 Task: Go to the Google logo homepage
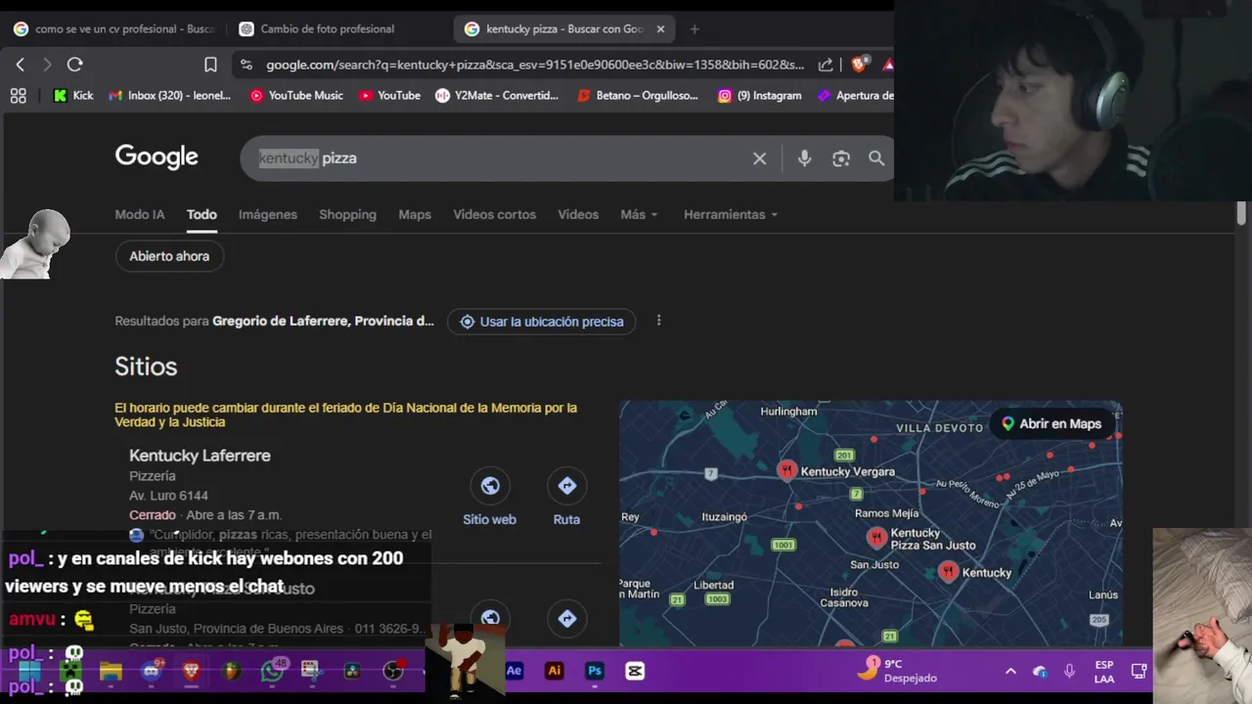pos(156,156)
